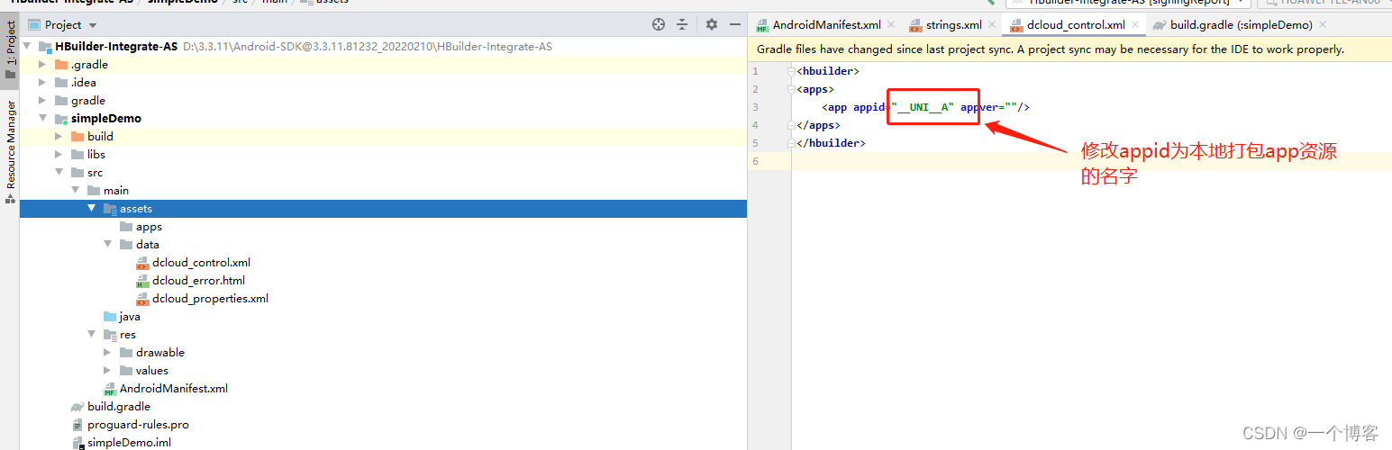Click line number 6 in the gutter
This screenshot has height=450, width=1392.
point(756,161)
